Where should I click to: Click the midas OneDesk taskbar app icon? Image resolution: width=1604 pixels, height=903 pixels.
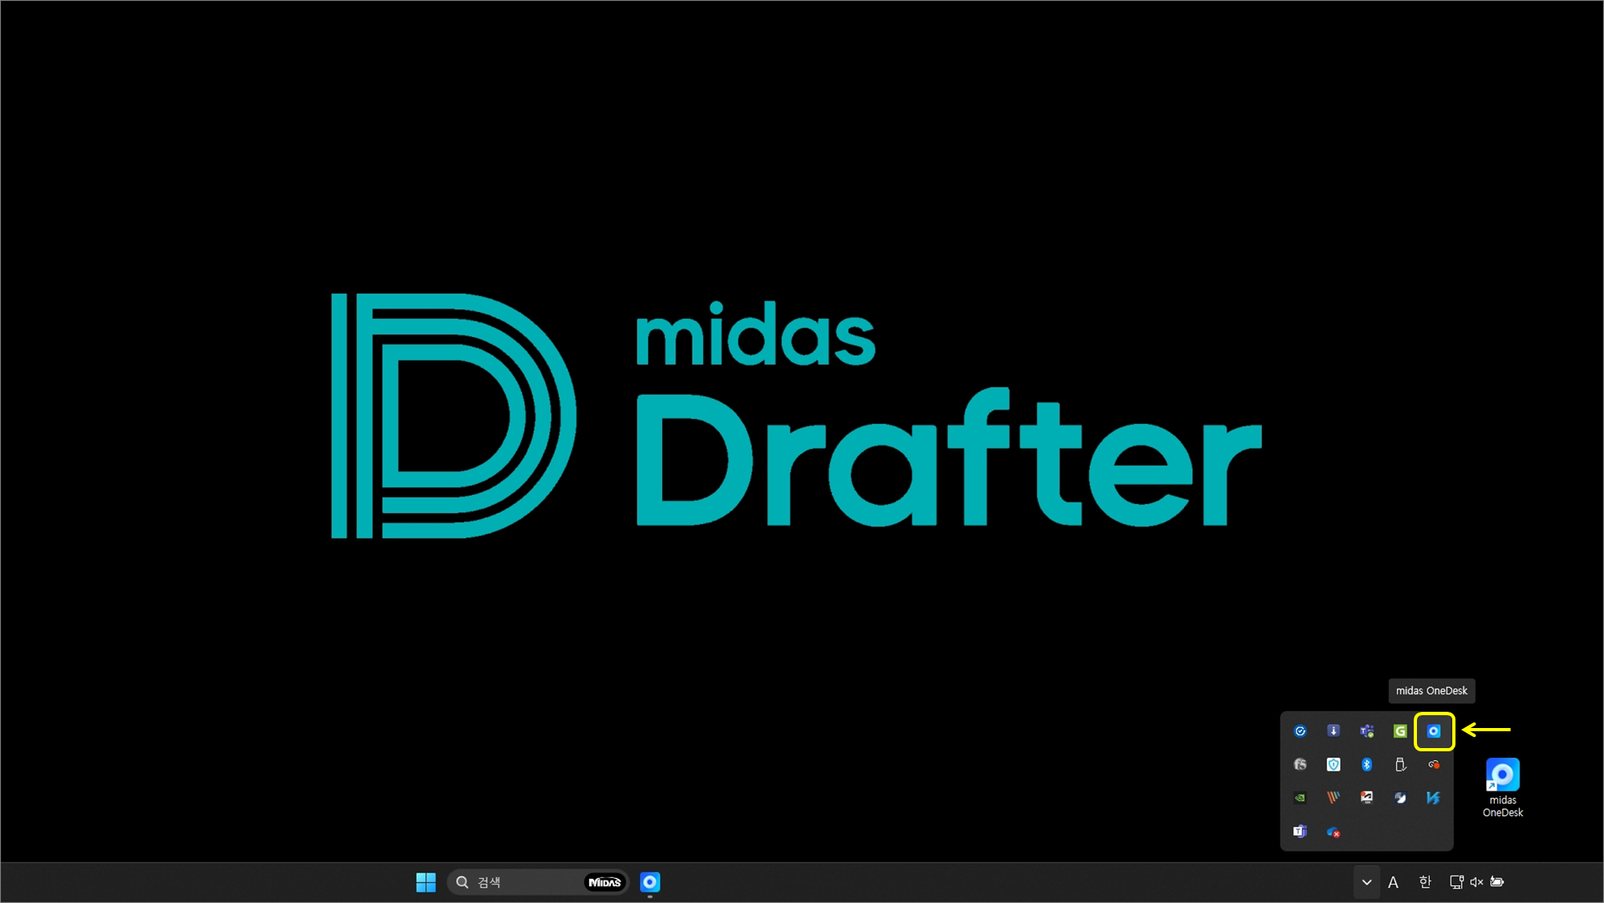(650, 882)
